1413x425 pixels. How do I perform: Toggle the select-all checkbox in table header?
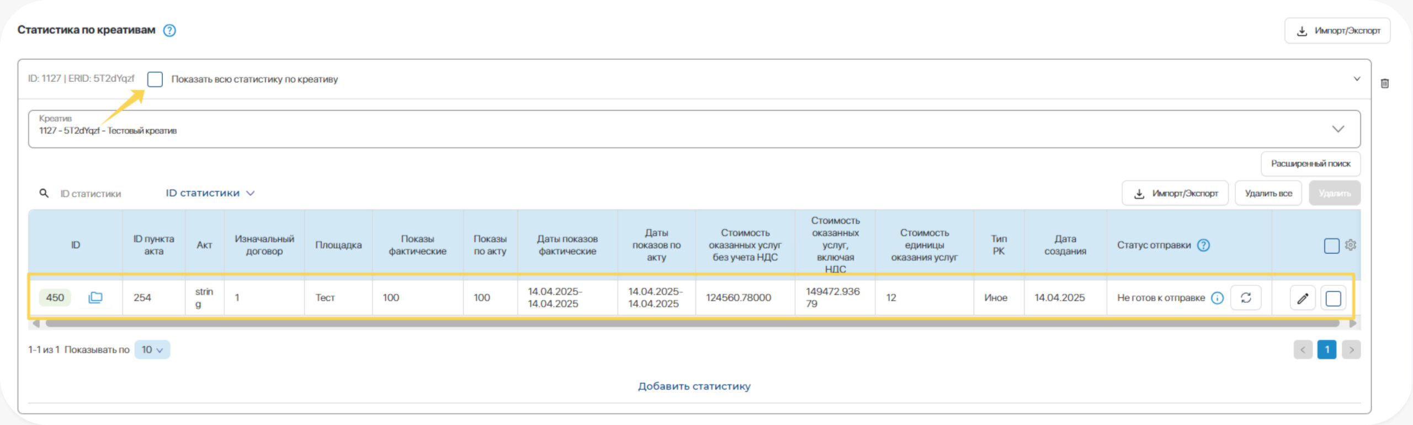1331,246
